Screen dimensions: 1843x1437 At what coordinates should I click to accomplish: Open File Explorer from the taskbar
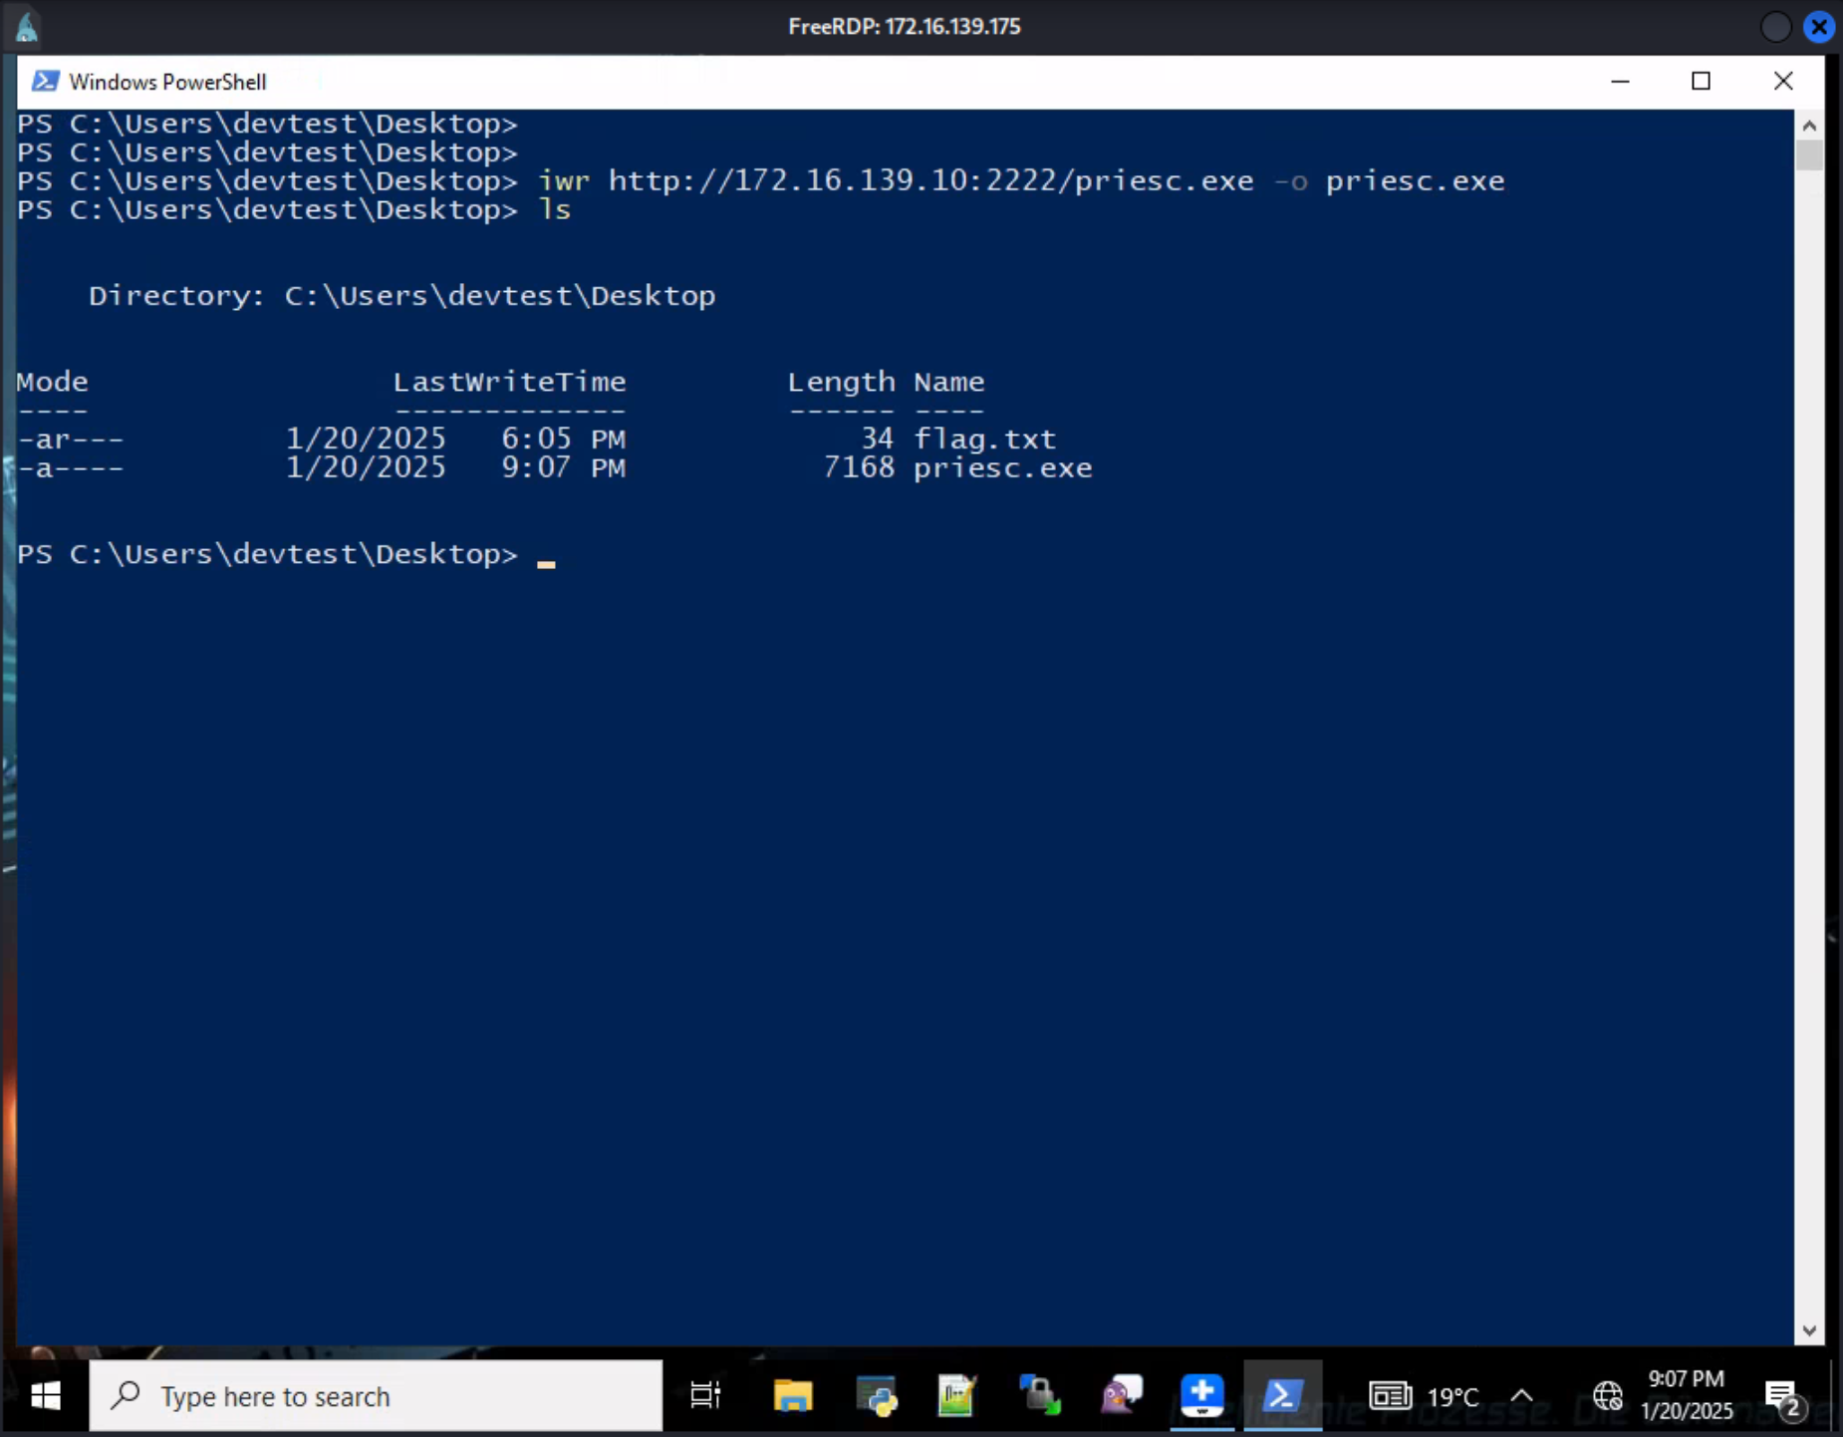793,1396
